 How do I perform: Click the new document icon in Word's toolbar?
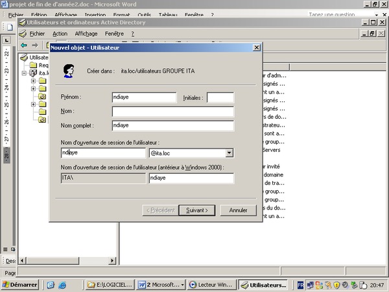pyautogui.click(x=10, y=27)
